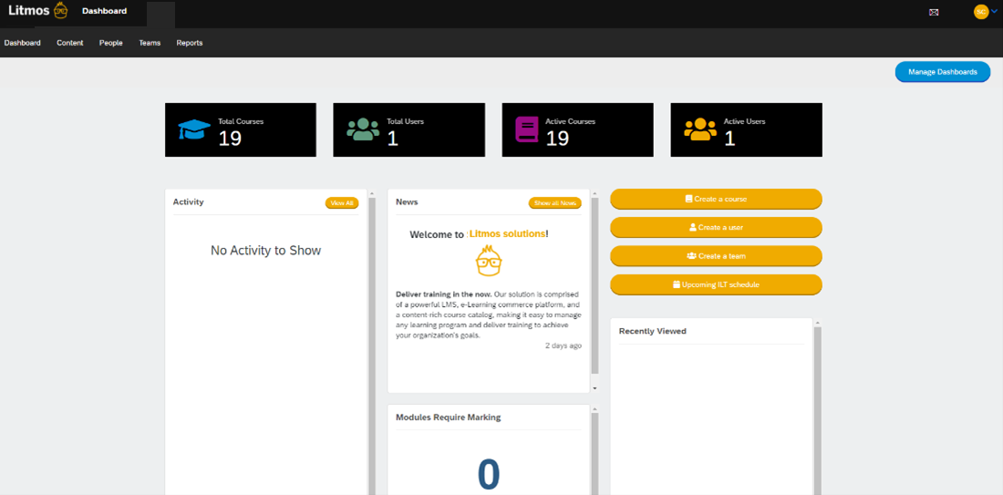Image resolution: width=1003 pixels, height=495 pixels.
Task: Click View All in Activity panel
Action: 342,202
